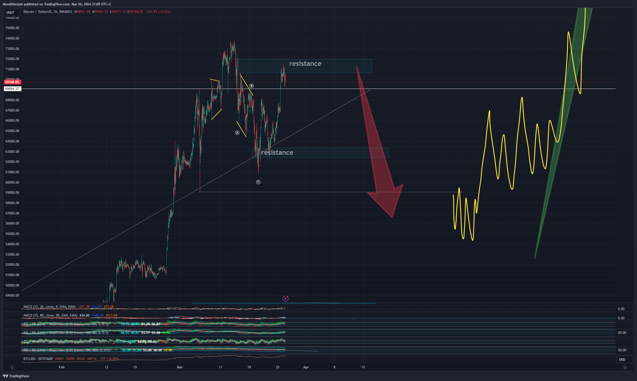This screenshot has height=381, width=637.
Task: Click the 59000.00 price axis label
Action: (12, 193)
